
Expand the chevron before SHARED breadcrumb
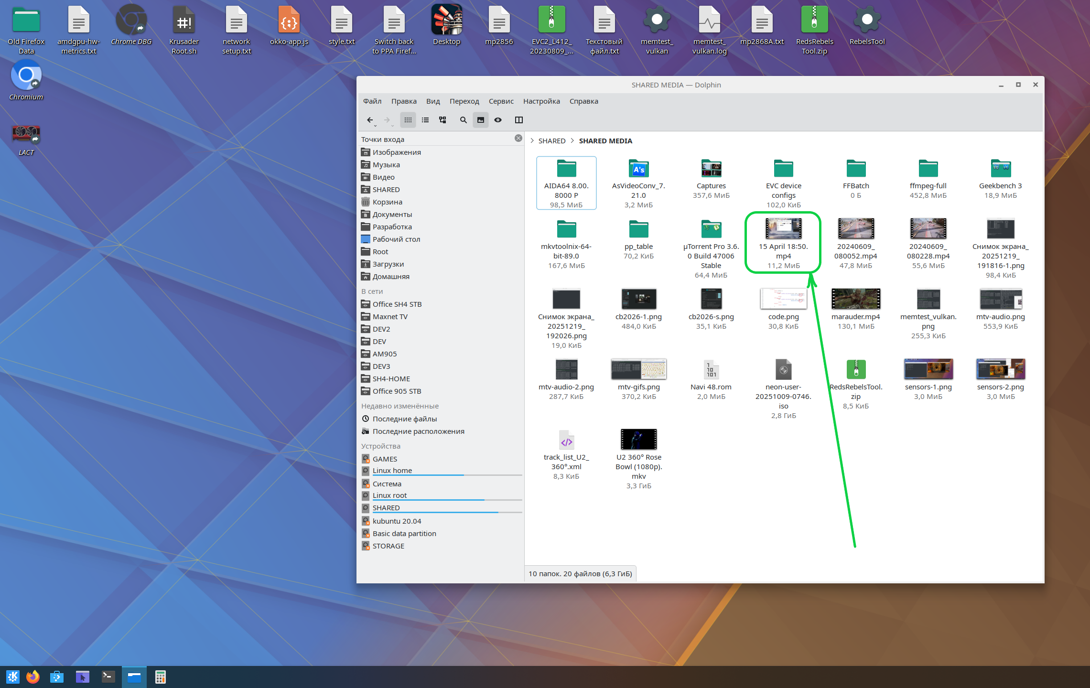click(532, 141)
